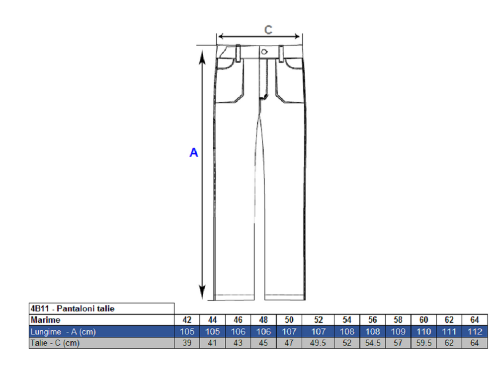Viewport: 497px width, 375px height.
Task: Select the 'Marime' row header cell
Action: click(x=102, y=320)
